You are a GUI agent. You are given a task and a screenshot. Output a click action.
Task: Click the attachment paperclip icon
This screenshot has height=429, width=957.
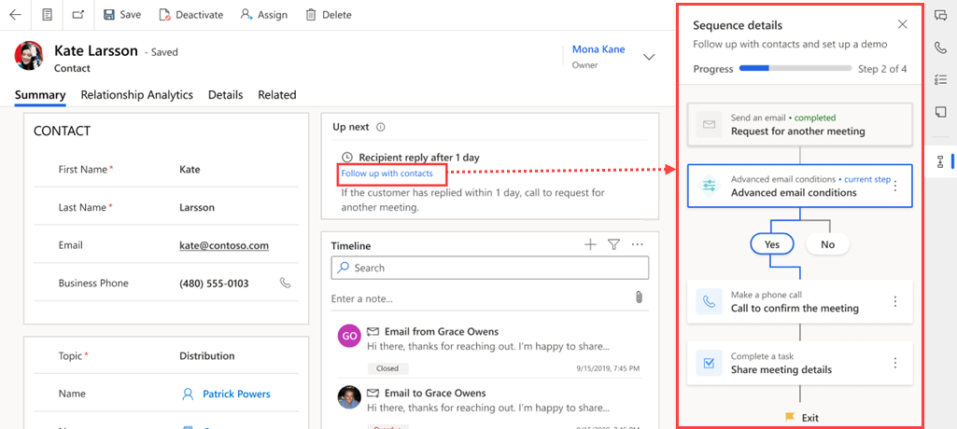(639, 298)
